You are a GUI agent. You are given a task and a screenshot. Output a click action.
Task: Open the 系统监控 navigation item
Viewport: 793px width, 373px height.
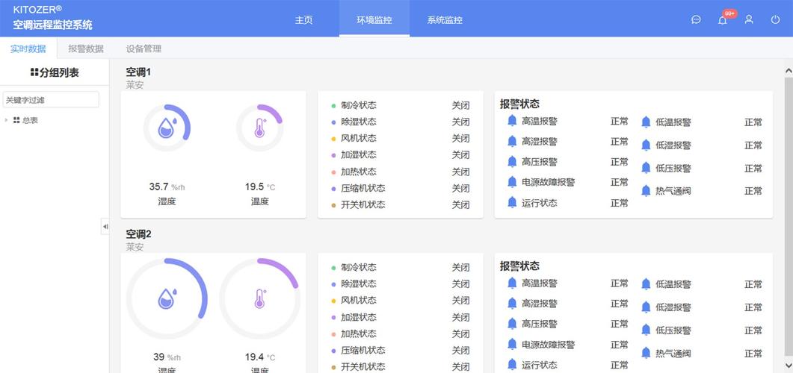point(445,20)
